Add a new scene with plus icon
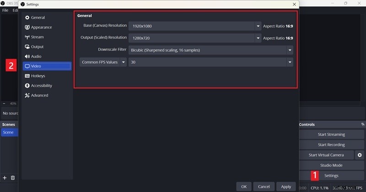The width and height of the screenshot is (366, 192). tap(5, 177)
